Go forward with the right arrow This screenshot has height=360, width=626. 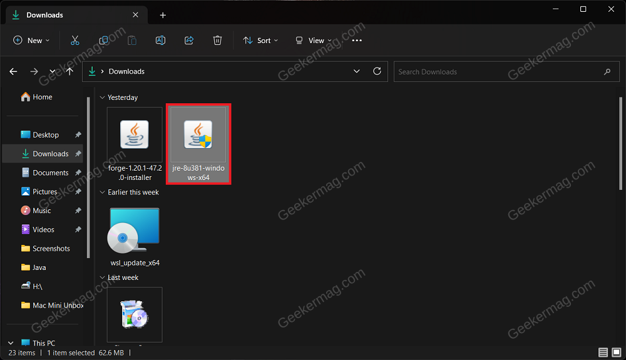[34, 71]
